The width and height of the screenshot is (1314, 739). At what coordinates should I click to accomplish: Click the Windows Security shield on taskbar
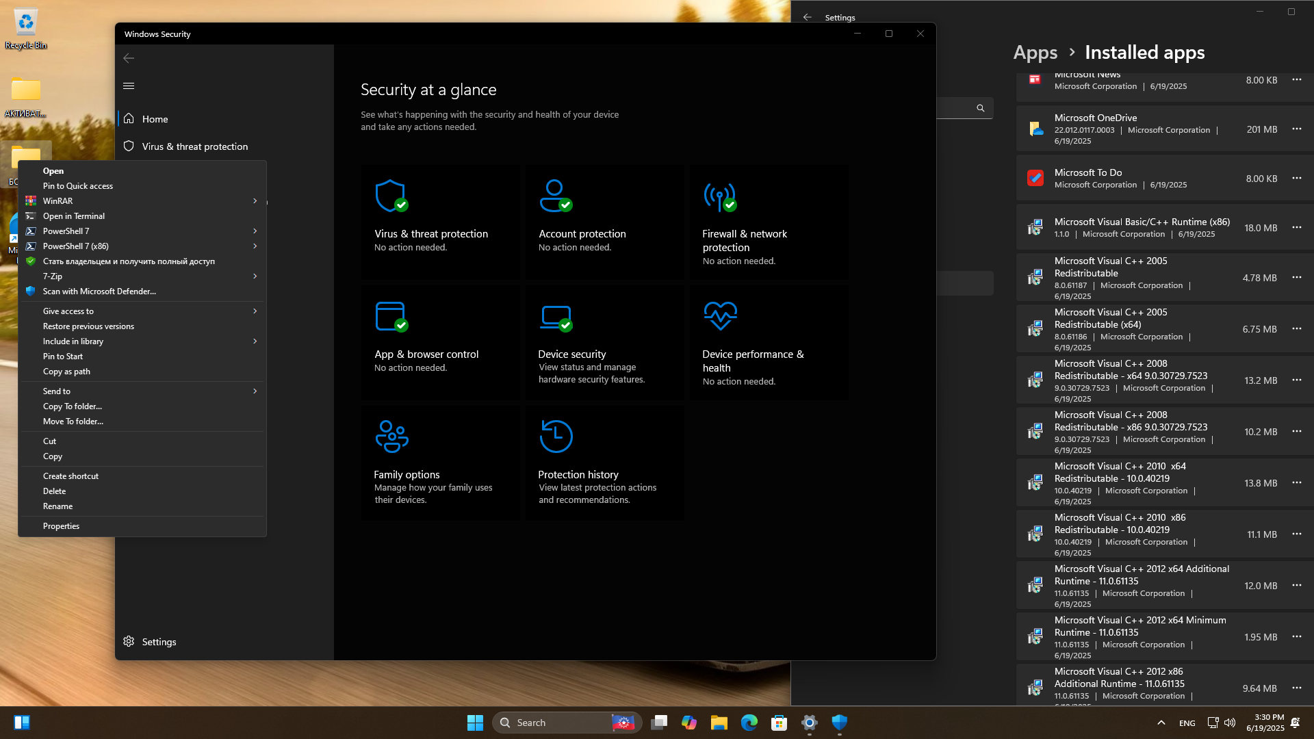coord(840,723)
